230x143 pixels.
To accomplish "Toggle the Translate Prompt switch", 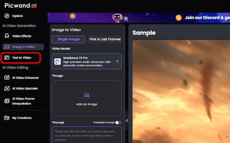I will point(118,123).
